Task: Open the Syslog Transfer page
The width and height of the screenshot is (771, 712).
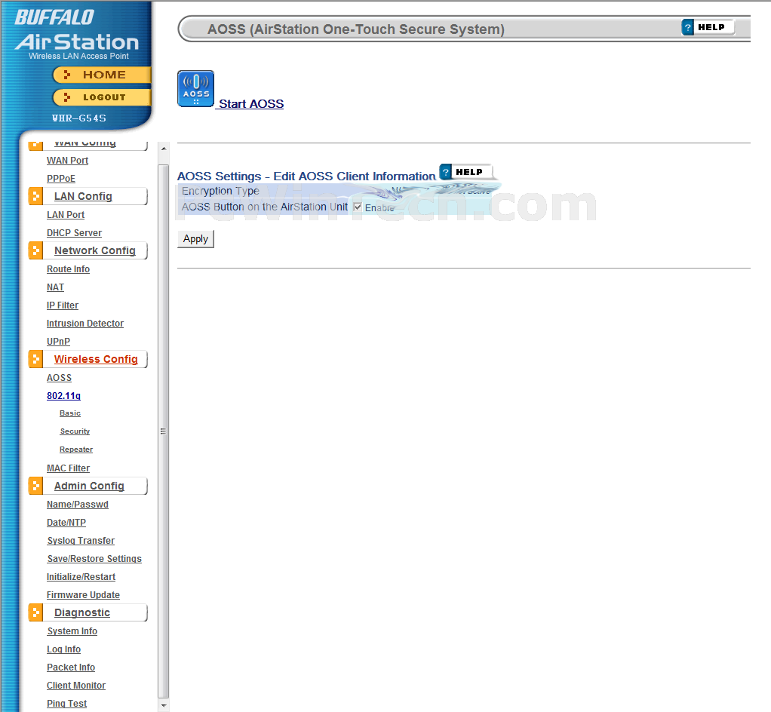Action: click(81, 540)
